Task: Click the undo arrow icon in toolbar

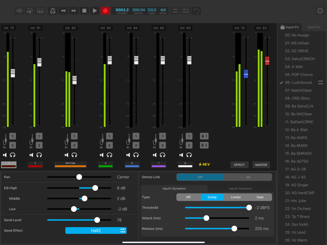Action: pos(197,10)
